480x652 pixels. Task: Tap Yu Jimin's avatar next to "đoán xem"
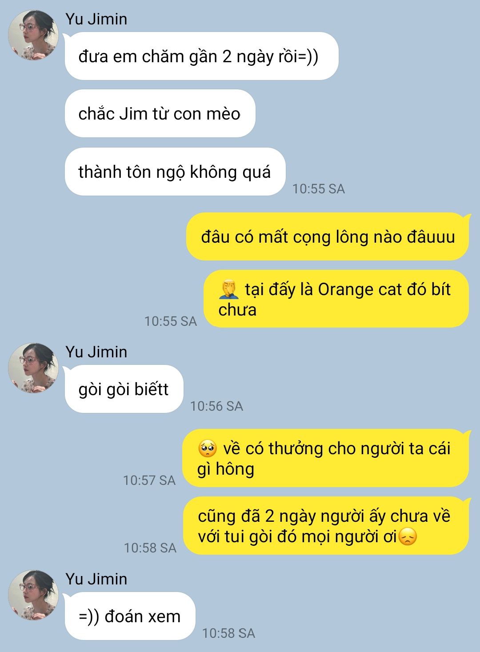pos(33,595)
